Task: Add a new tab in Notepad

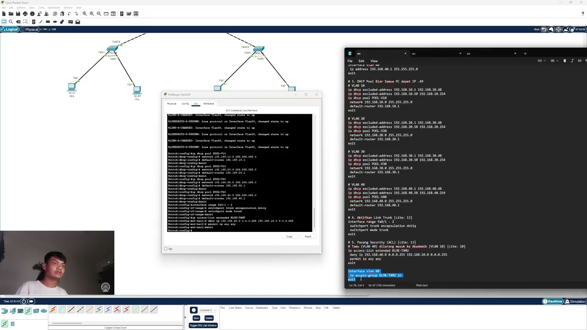Action: pos(525,54)
